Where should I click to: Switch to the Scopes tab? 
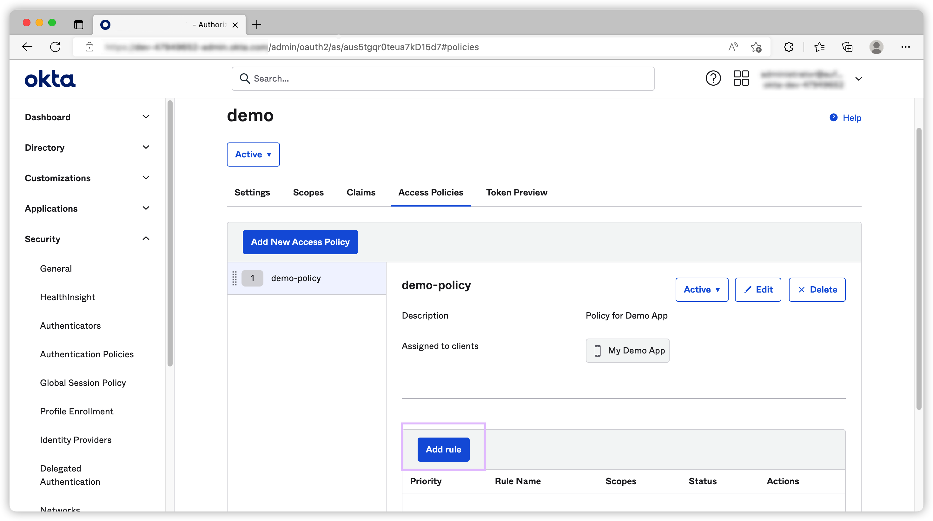[308, 192]
